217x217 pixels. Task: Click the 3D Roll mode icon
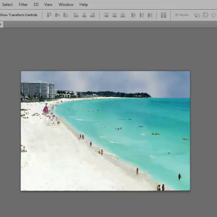[205, 15]
